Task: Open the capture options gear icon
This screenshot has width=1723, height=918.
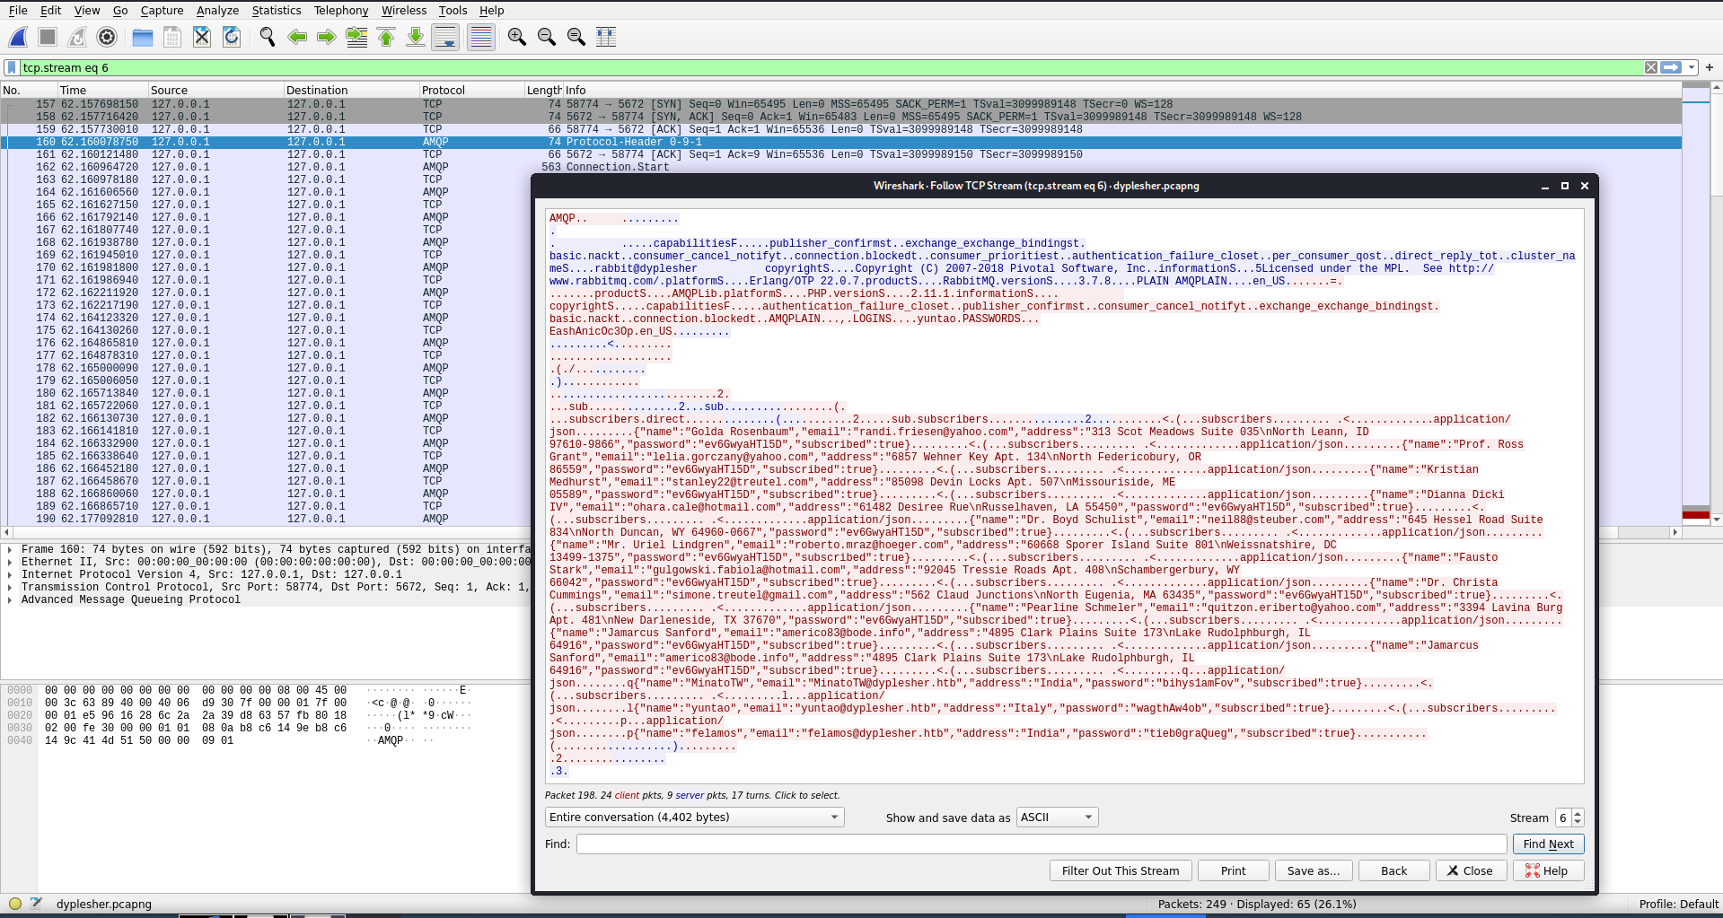Action: [x=107, y=37]
